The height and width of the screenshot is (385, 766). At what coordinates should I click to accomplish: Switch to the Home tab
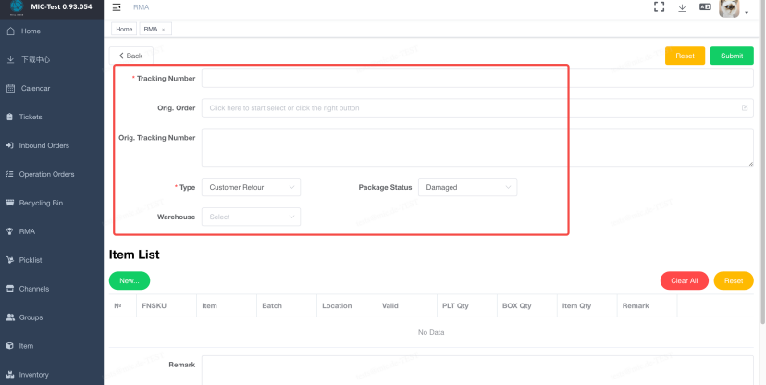pyautogui.click(x=124, y=30)
